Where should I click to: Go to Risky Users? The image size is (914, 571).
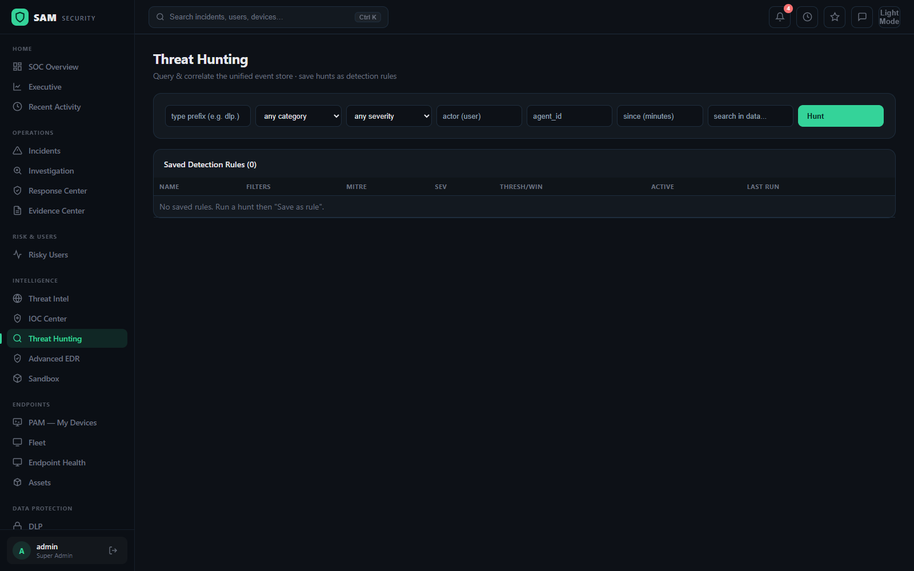(x=67, y=255)
